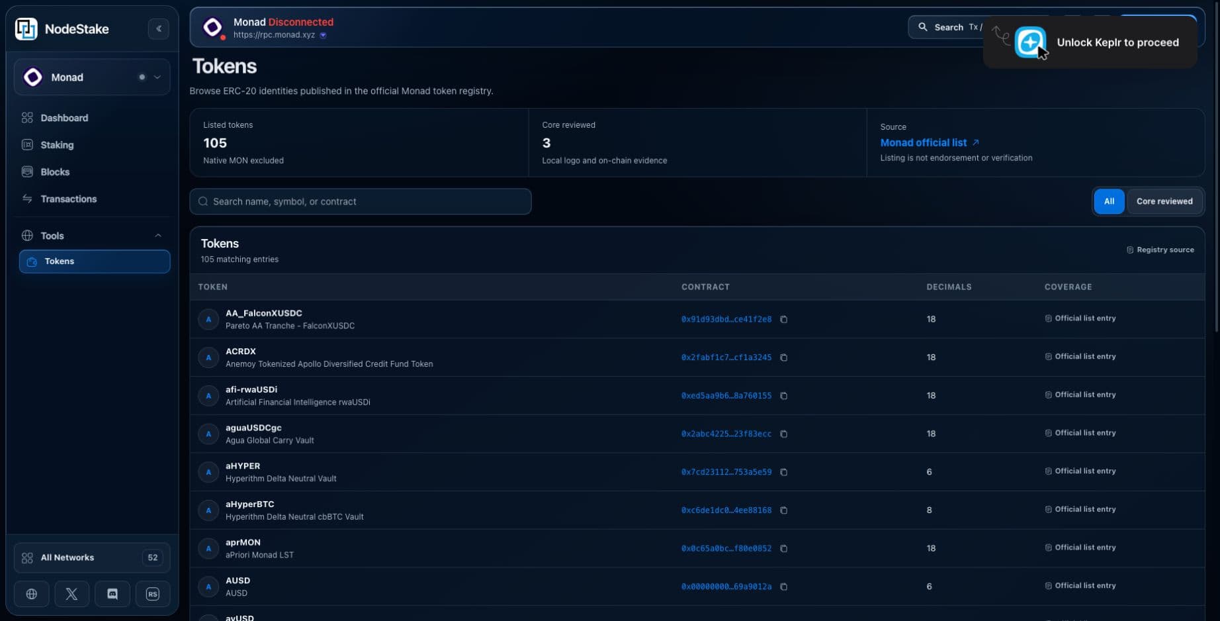
Task: Open the Monad official list link
Action: point(923,142)
